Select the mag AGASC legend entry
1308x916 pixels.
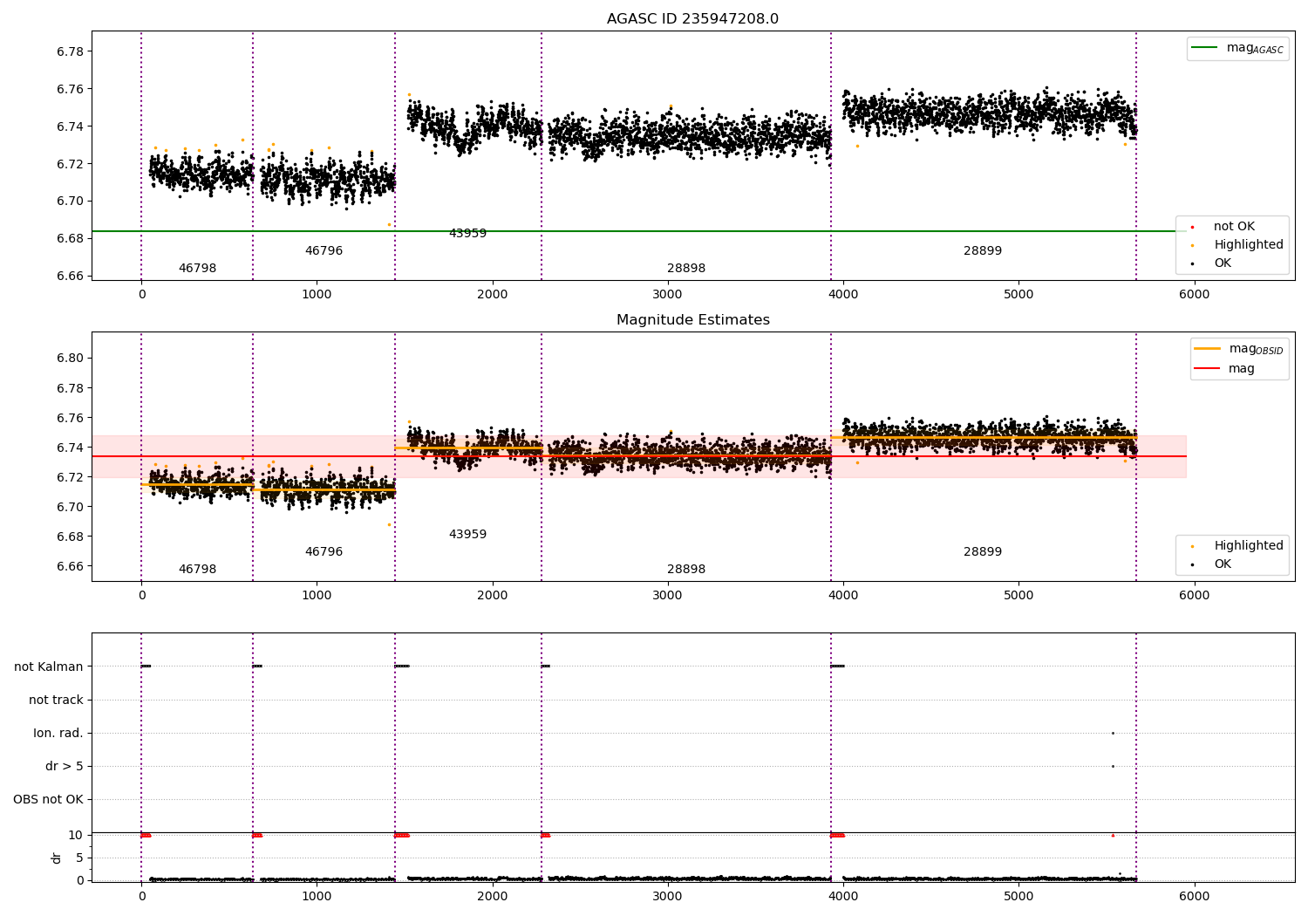pyautogui.click(x=1237, y=48)
